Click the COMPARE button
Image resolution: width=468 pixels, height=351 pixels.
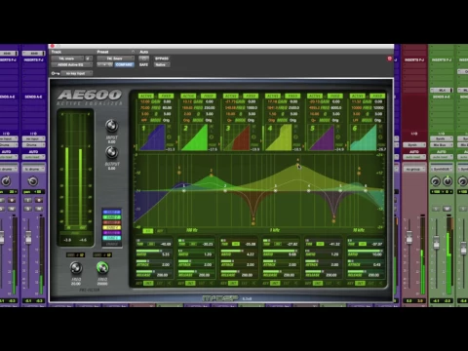(124, 65)
